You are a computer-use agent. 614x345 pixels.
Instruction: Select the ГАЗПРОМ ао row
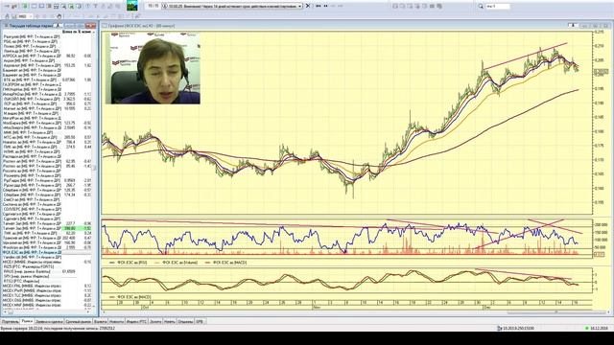click(47, 84)
